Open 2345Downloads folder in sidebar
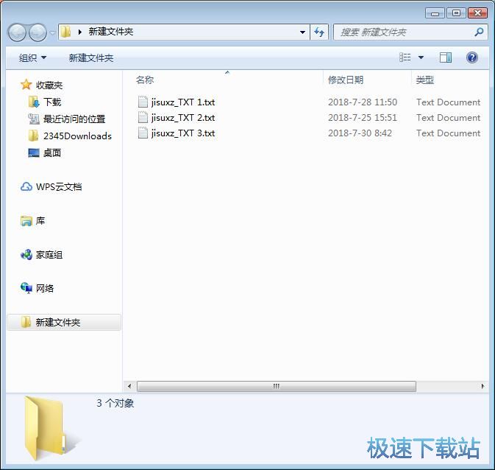Image resolution: width=495 pixels, height=470 pixels. pos(77,136)
